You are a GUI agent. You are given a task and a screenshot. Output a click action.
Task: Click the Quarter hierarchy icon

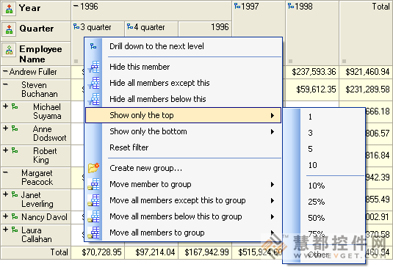9,29
